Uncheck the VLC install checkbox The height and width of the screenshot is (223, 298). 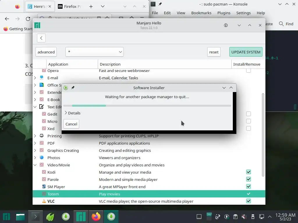(x=249, y=201)
